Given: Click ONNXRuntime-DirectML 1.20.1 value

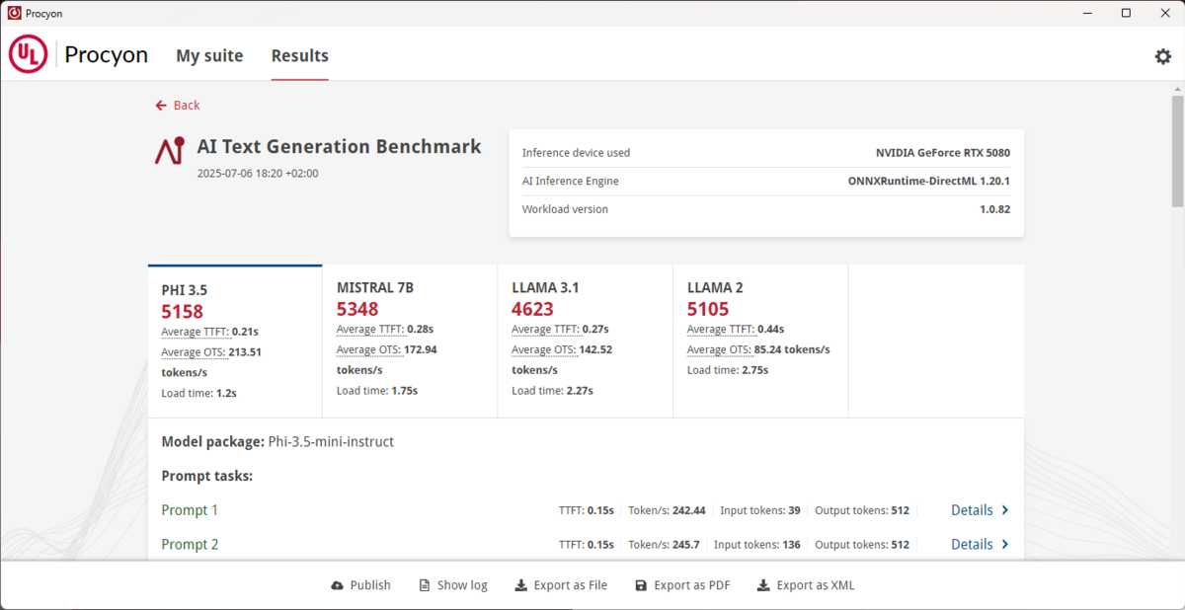Looking at the screenshot, I should click(929, 182).
